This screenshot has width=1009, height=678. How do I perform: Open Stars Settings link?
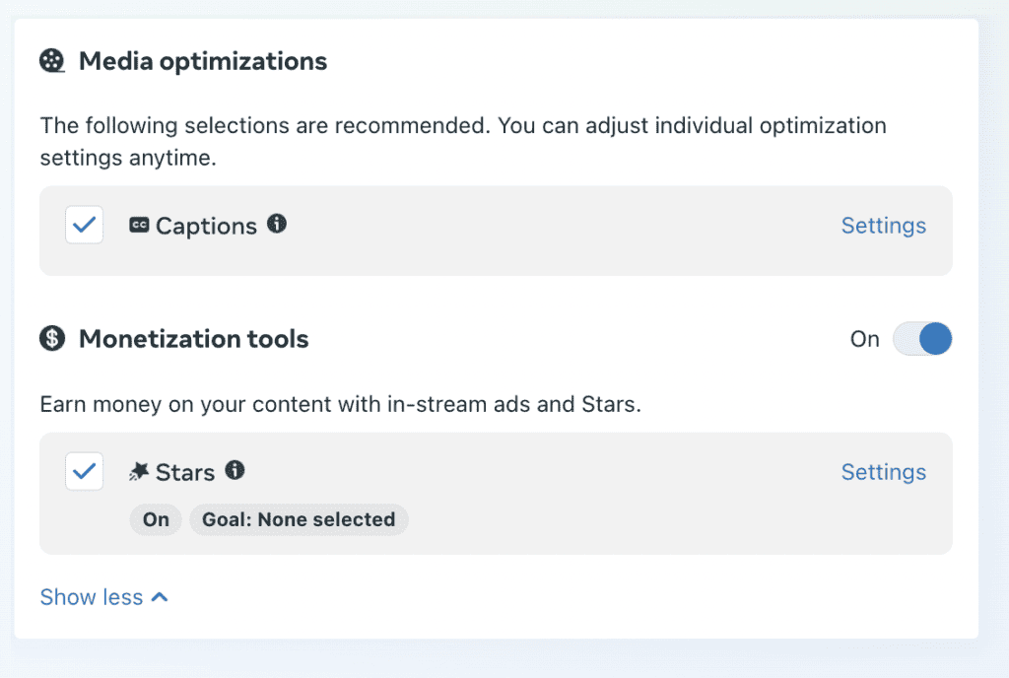coord(884,472)
